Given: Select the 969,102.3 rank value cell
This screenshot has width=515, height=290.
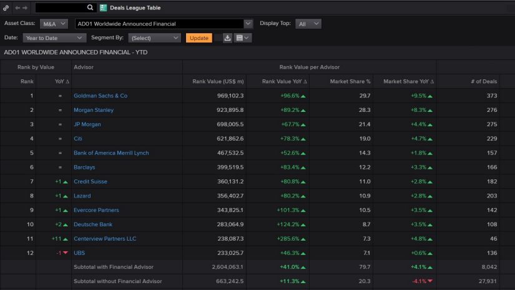Looking at the screenshot, I should pyautogui.click(x=230, y=96).
